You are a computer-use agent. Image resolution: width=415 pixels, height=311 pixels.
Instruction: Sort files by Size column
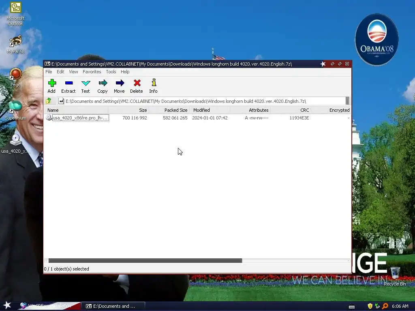click(128, 110)
